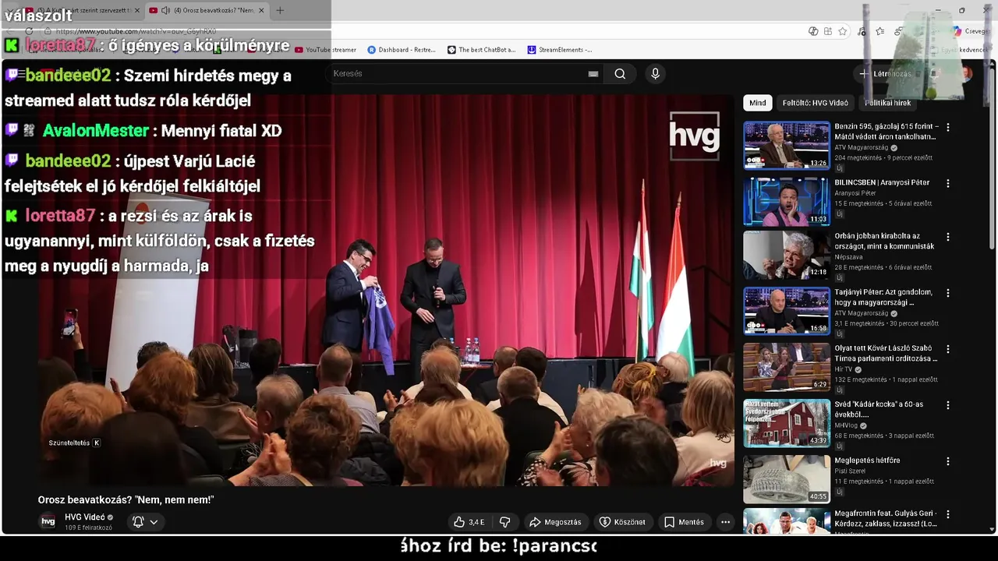Click channel name MHVlog in sidebar
The image size is (998, 561).
pos(846,425)
